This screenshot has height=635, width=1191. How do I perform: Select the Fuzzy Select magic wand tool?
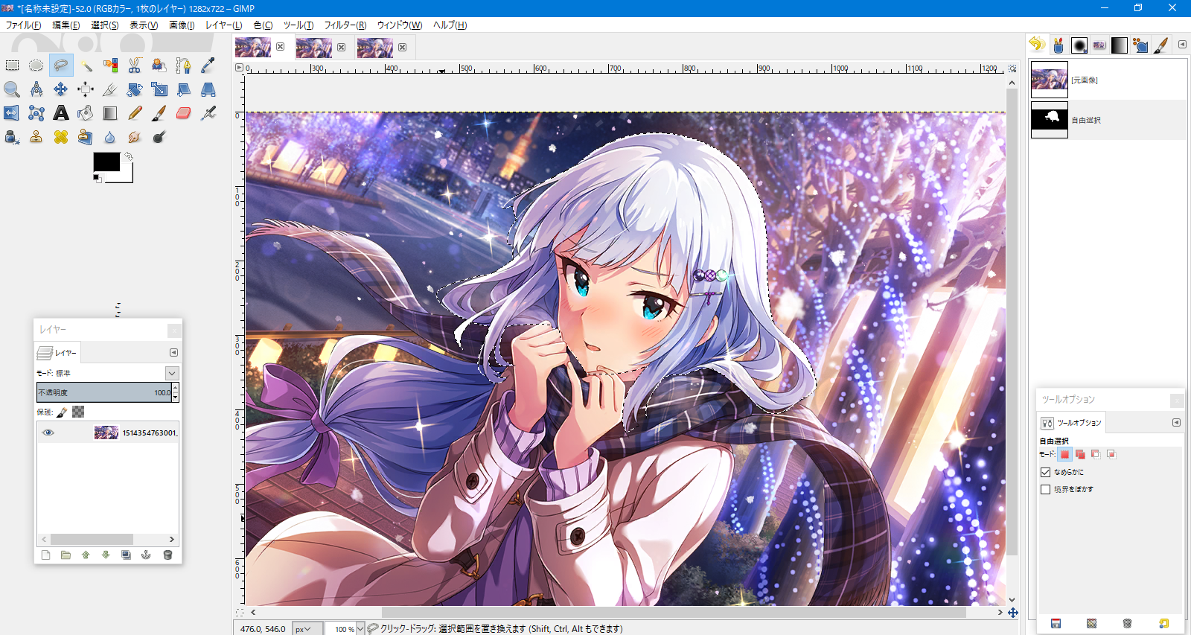(86, 66)
